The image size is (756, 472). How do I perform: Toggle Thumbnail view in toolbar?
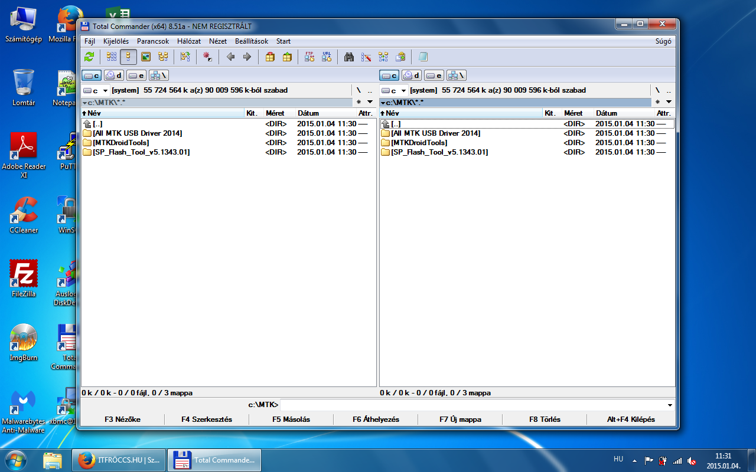pos(145,57)
